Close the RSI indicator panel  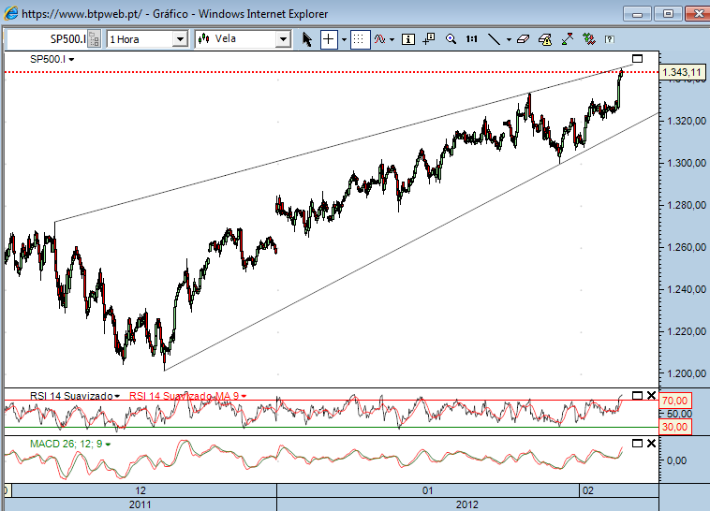651,396
